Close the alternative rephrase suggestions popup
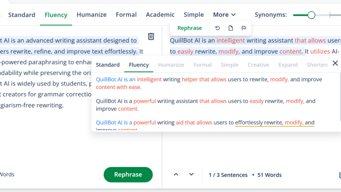 pos(335,63)
